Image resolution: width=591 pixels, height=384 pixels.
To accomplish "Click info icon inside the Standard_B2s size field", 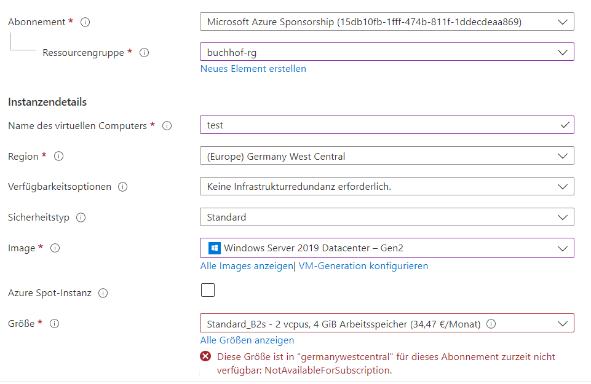I will point(491,324).
